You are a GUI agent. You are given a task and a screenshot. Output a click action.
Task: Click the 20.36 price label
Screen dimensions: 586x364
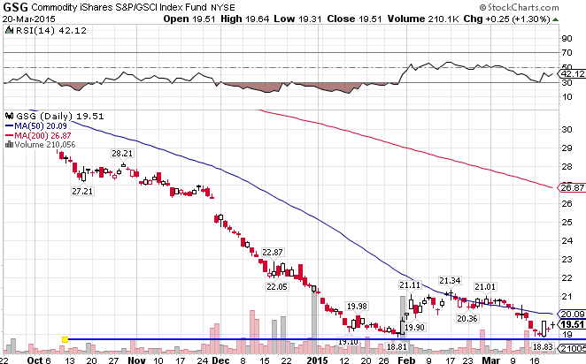(467, 318)
